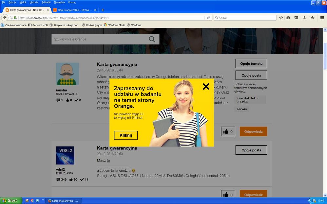Image resolution: width=327 pixels, height=204 pixels.
Task: Open the Plik menu
Action: tap(3, 3)
